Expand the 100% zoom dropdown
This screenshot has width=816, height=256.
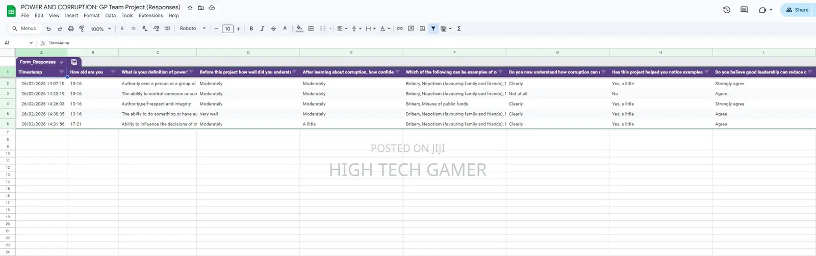point(100,29)
